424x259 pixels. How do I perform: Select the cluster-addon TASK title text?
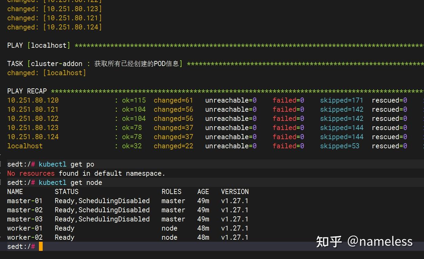click(57, 63)
